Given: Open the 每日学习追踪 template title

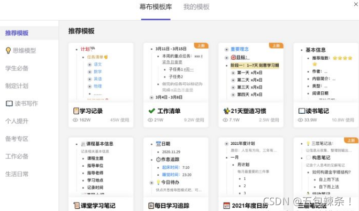Looking at the screenshot, I should pos(172,206).
